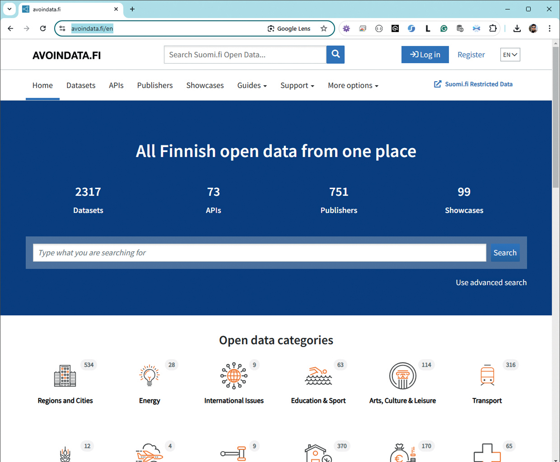Open the Education & Sport swimmer icon

click(318, 376)
